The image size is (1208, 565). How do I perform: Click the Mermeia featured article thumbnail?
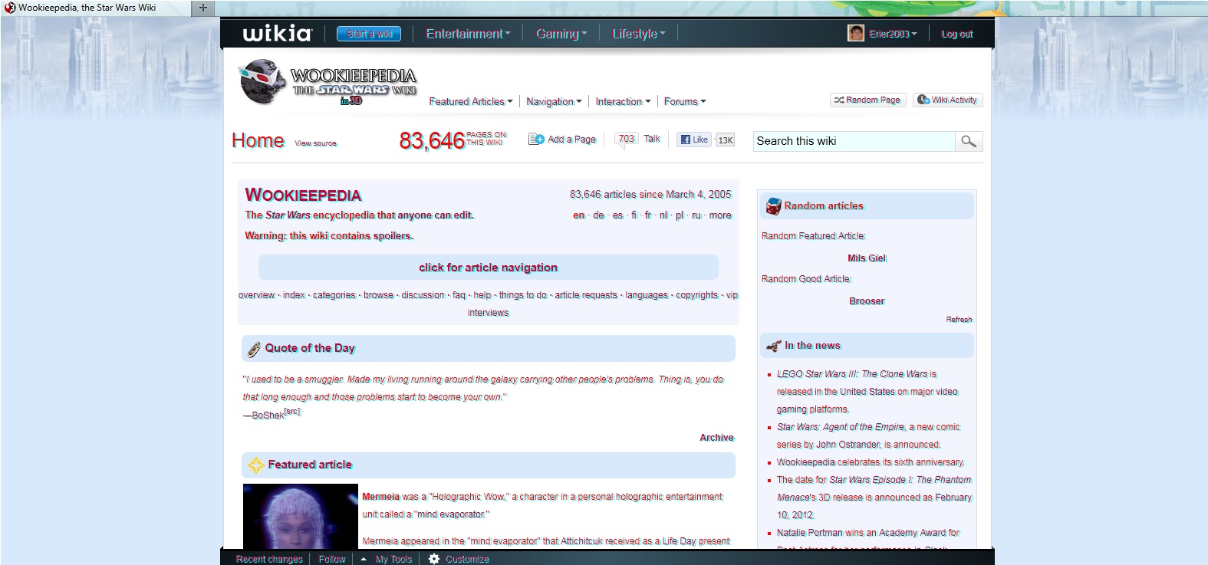tap(301, 516)
